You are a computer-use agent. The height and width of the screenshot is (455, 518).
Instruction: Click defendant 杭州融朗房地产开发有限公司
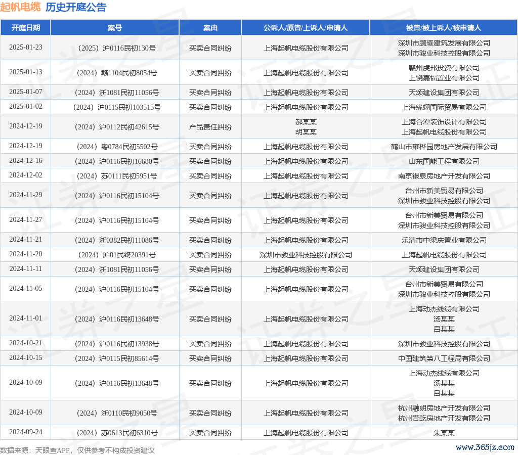444,408
